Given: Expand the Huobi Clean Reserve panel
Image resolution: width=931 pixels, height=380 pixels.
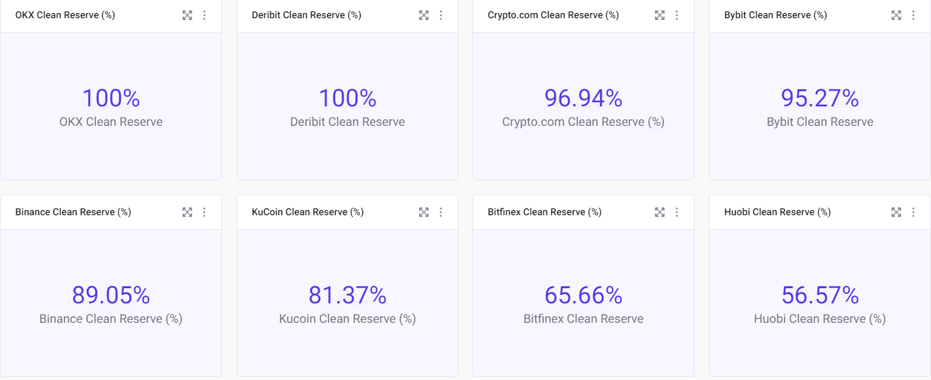Looking at the screenshot, I should point(896,212).
